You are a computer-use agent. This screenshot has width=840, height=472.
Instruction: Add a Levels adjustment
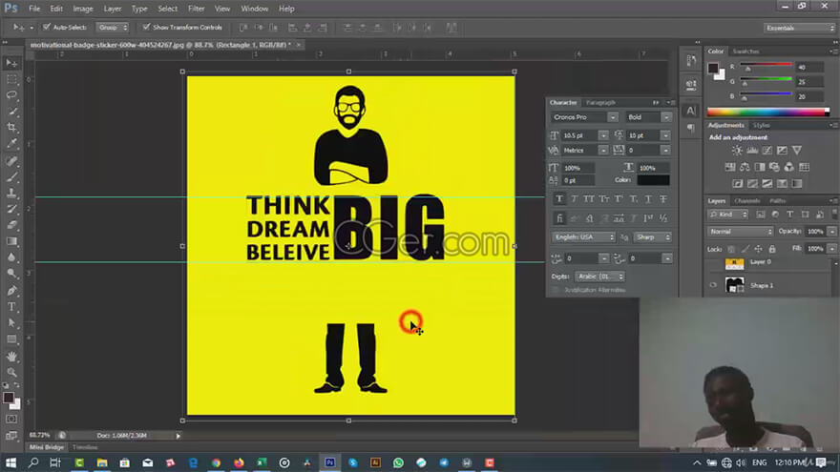(752, 151)
